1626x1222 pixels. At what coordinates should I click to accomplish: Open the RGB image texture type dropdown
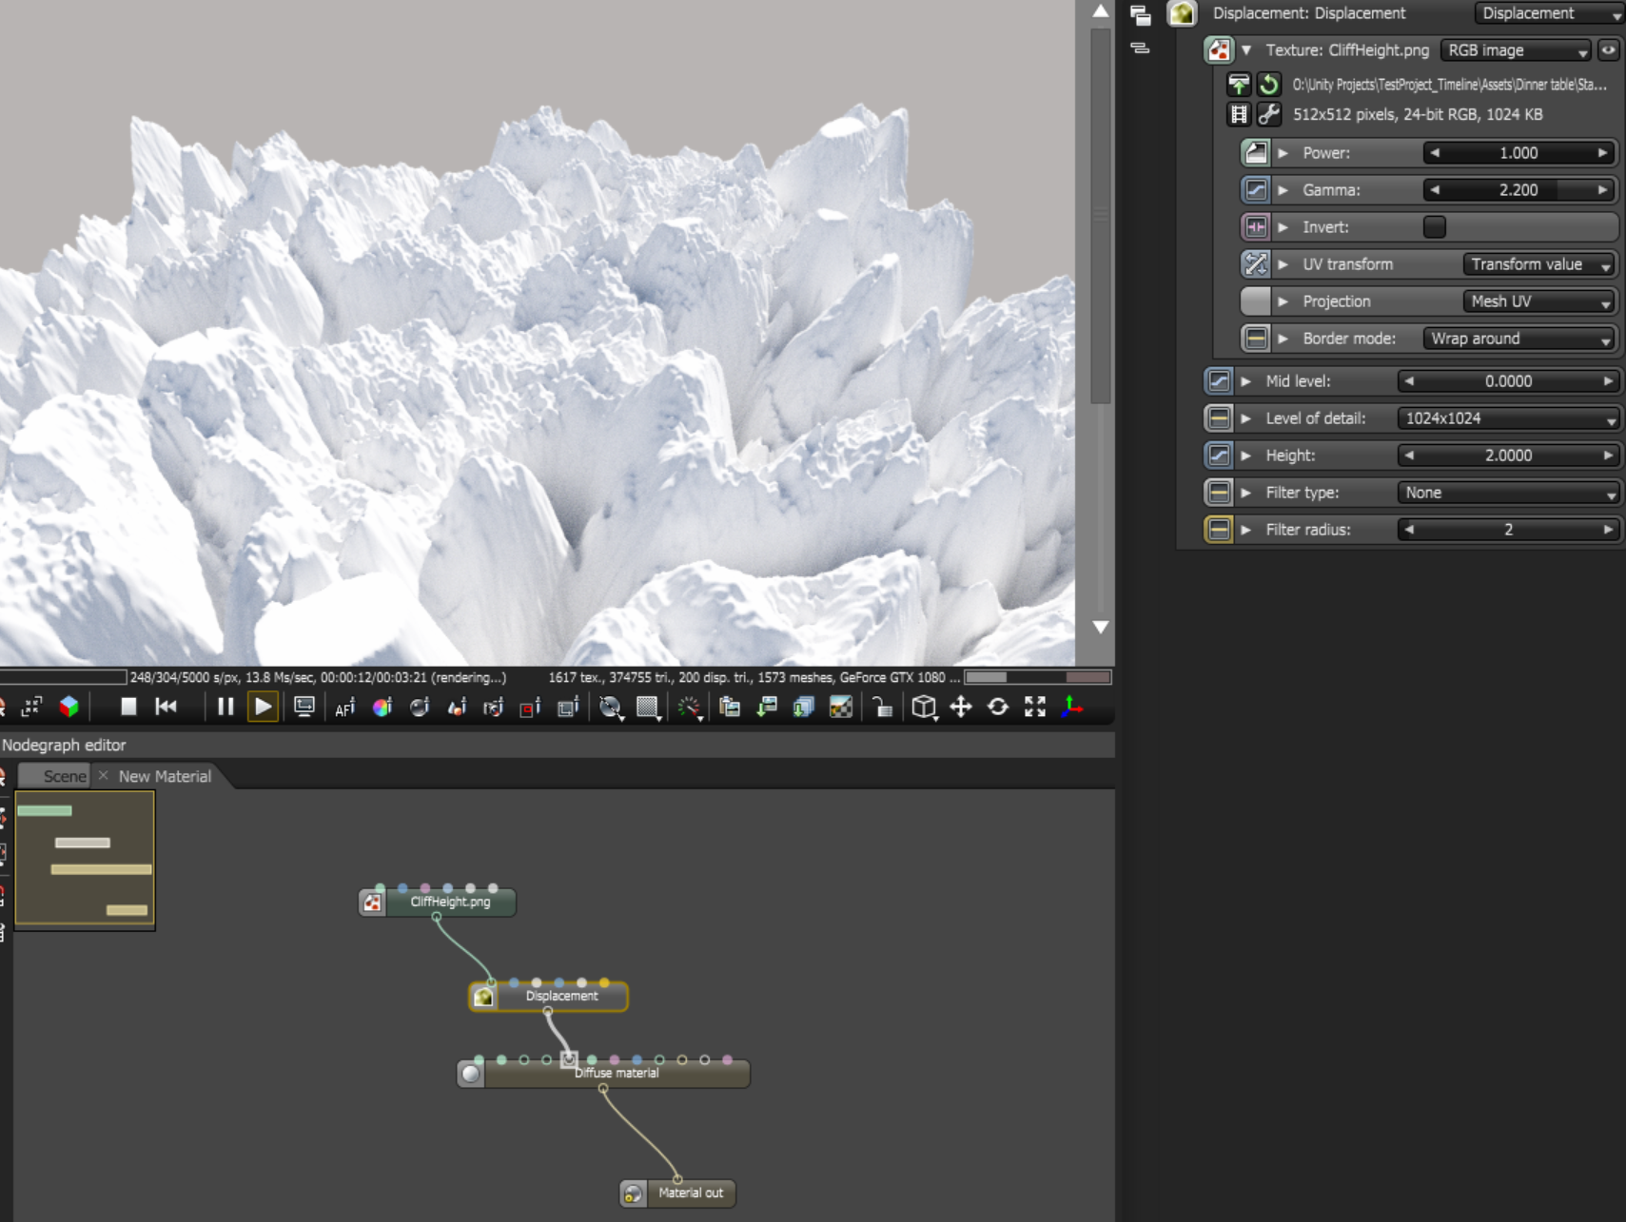(1516, 50)
